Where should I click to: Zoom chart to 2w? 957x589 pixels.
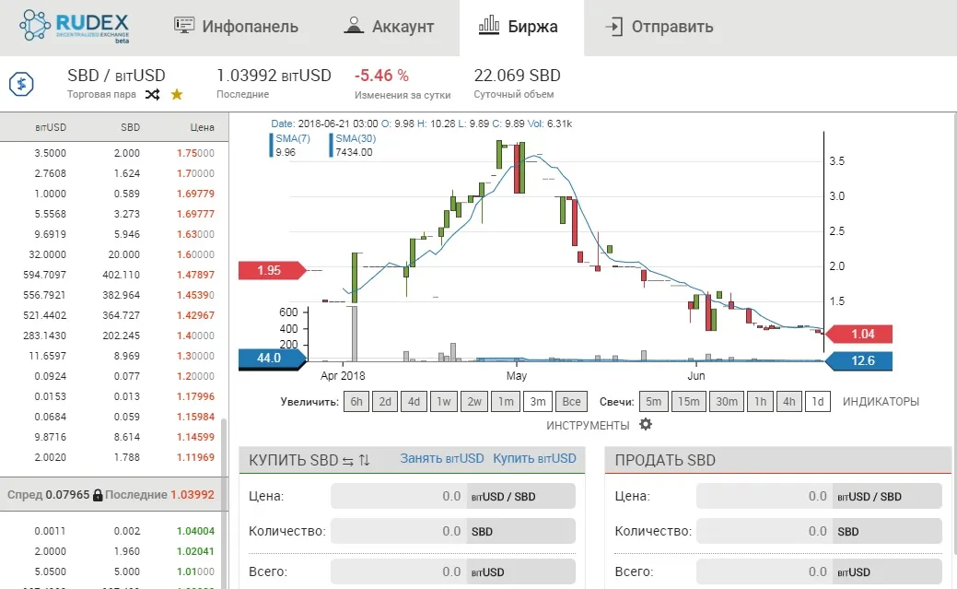tap(474, 402)
